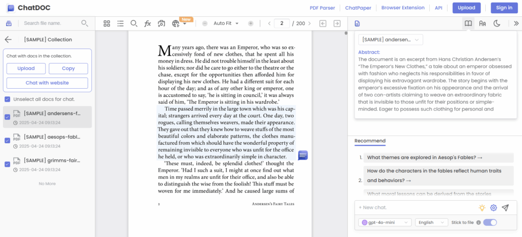
Task: Click the navigate forward boxed arrow icon
Action: coord(337,23)
